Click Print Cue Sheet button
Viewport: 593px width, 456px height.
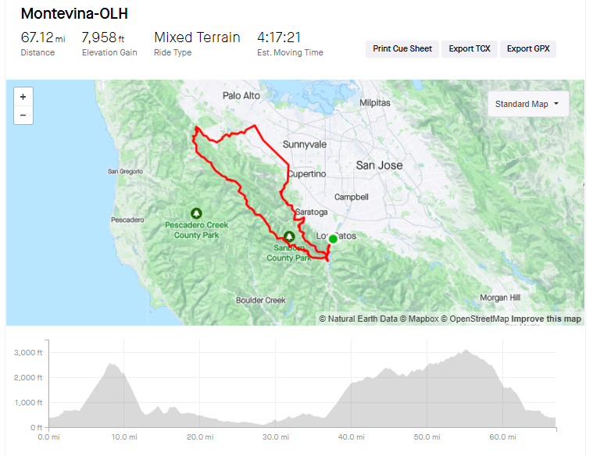pos(402,48)
